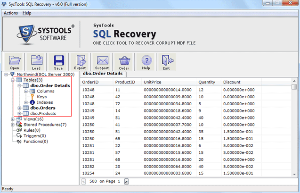Click the Quantity cell with value 35

click(201, 132)
